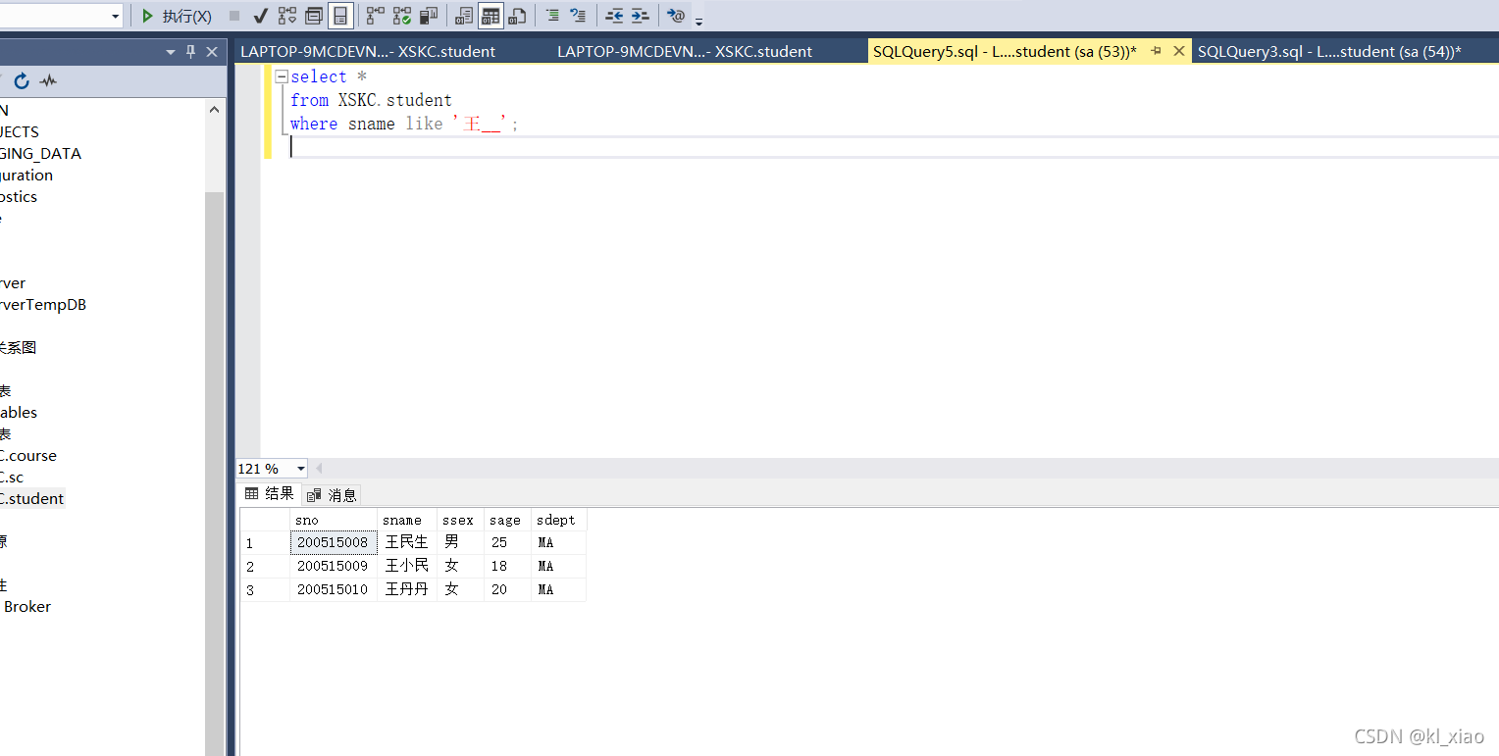Collapse the select statement outline box
Image resolution: width=1499 pixels, height=756 pixels.
click(282, 76)
